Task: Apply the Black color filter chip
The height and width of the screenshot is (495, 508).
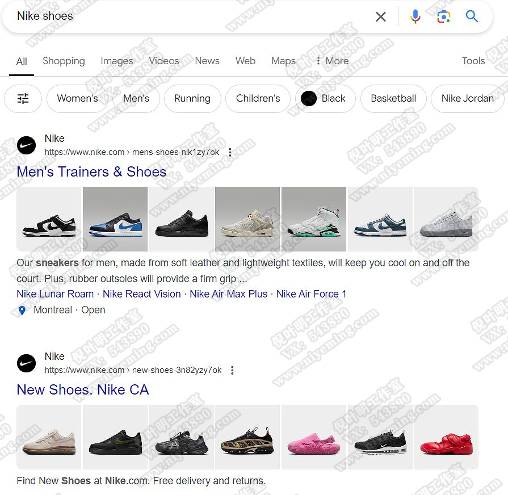Action: (325, 98)
